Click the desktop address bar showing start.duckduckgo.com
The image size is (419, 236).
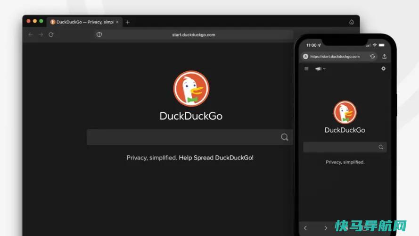point(193,35)
